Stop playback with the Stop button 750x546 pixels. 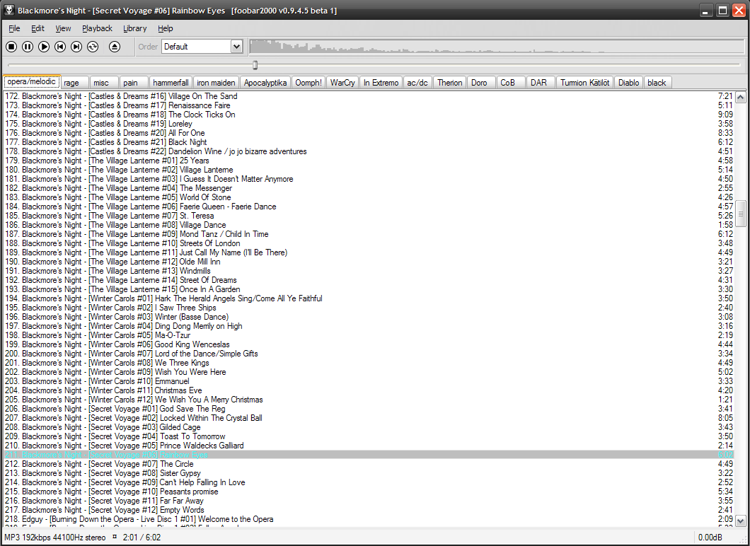coord(11,47)
